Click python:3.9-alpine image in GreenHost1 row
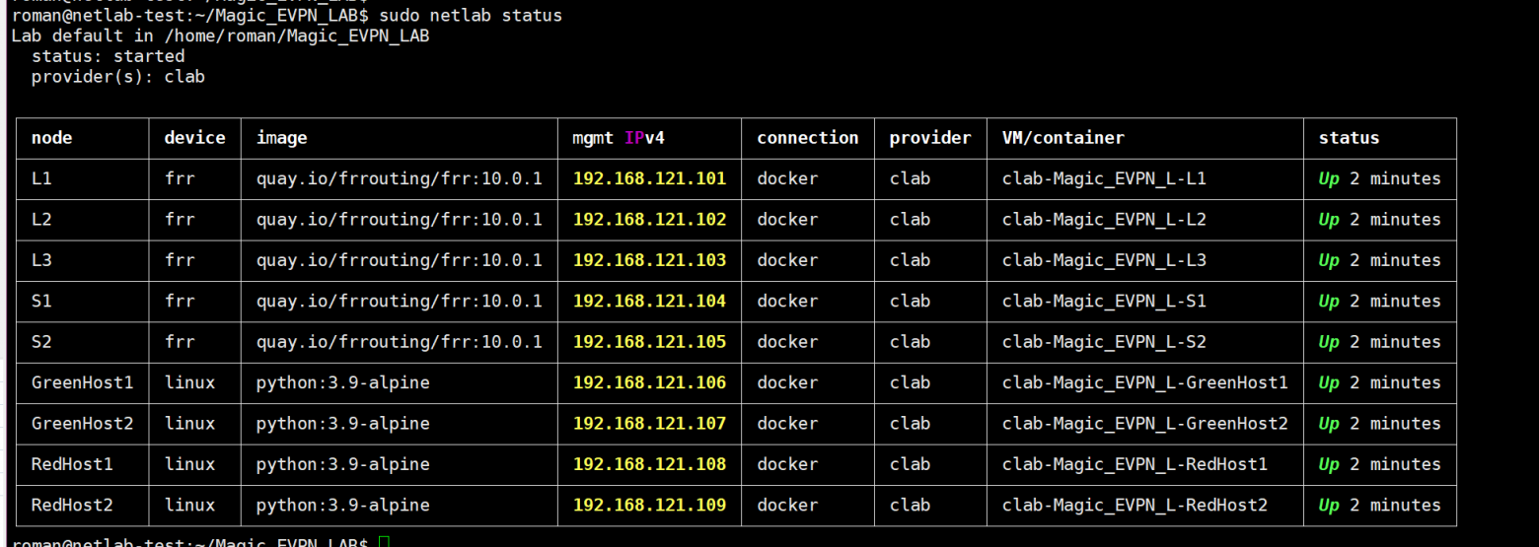The width and height of the screenshot is (1539, 547). tap(342, 382)
